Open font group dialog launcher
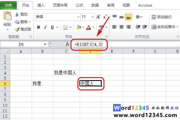 tap(106, 37)
